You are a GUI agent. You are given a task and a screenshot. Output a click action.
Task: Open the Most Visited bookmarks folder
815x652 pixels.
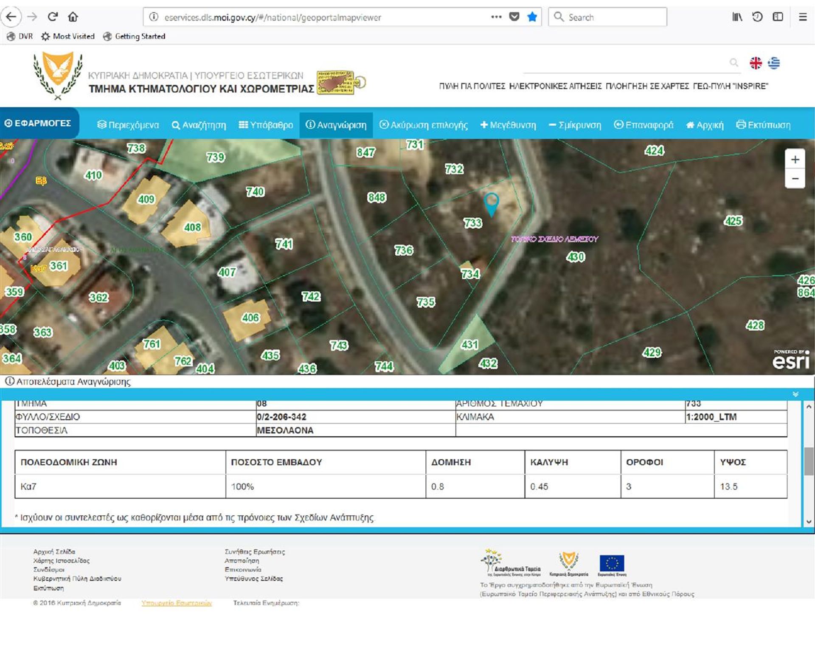[68, 37]
